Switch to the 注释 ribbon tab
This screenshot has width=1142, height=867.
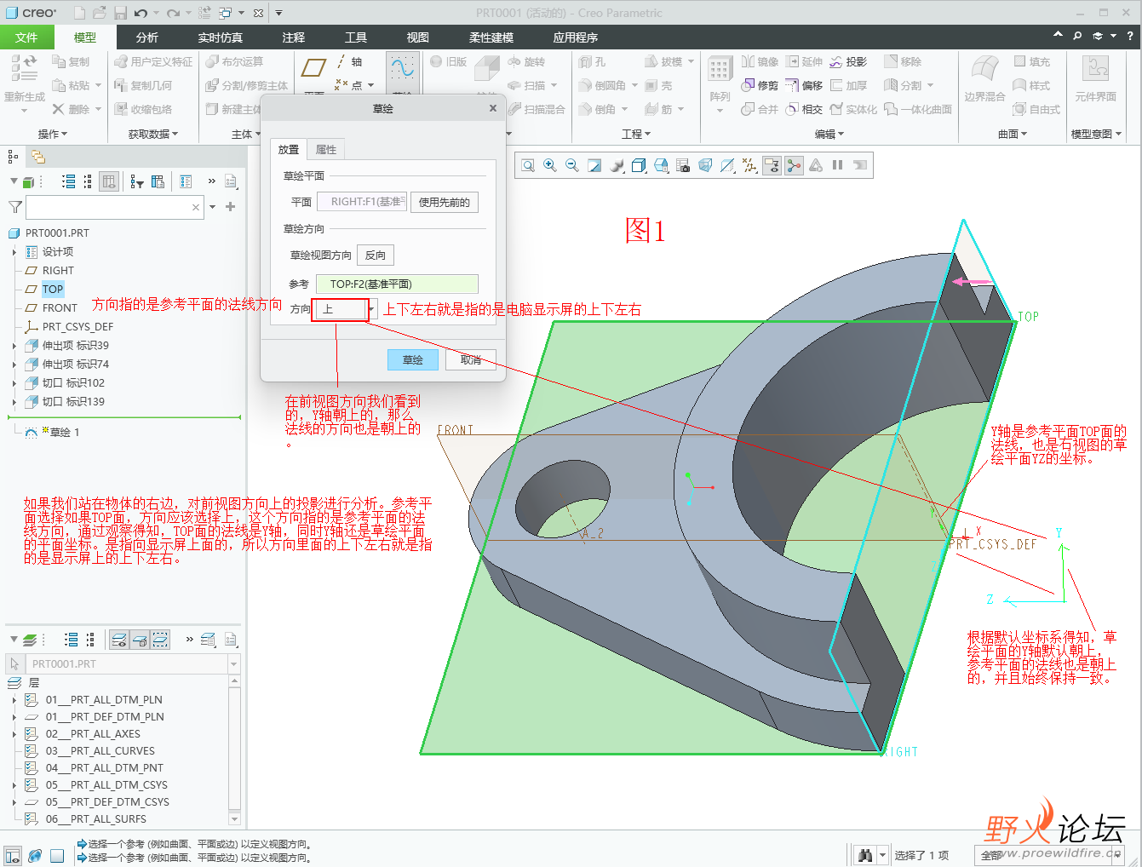(294, 37)
